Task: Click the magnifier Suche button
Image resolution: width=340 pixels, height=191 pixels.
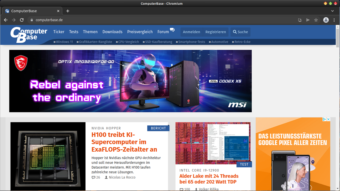Action: 240,32
